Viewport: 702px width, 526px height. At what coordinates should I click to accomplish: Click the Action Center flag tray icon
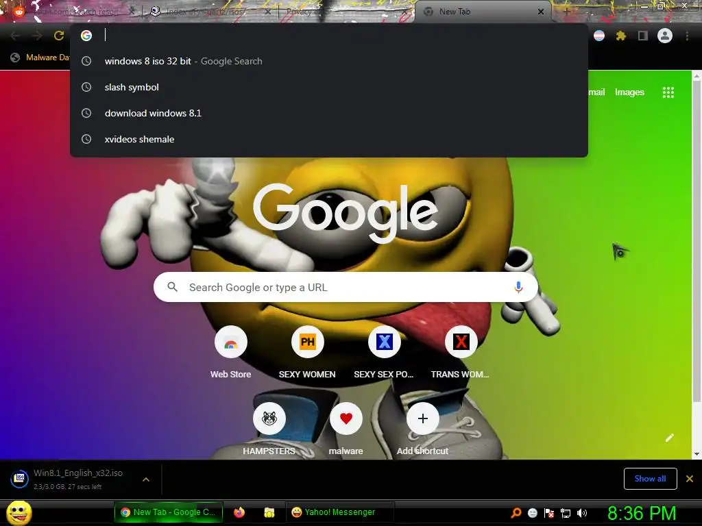(549, 513)
